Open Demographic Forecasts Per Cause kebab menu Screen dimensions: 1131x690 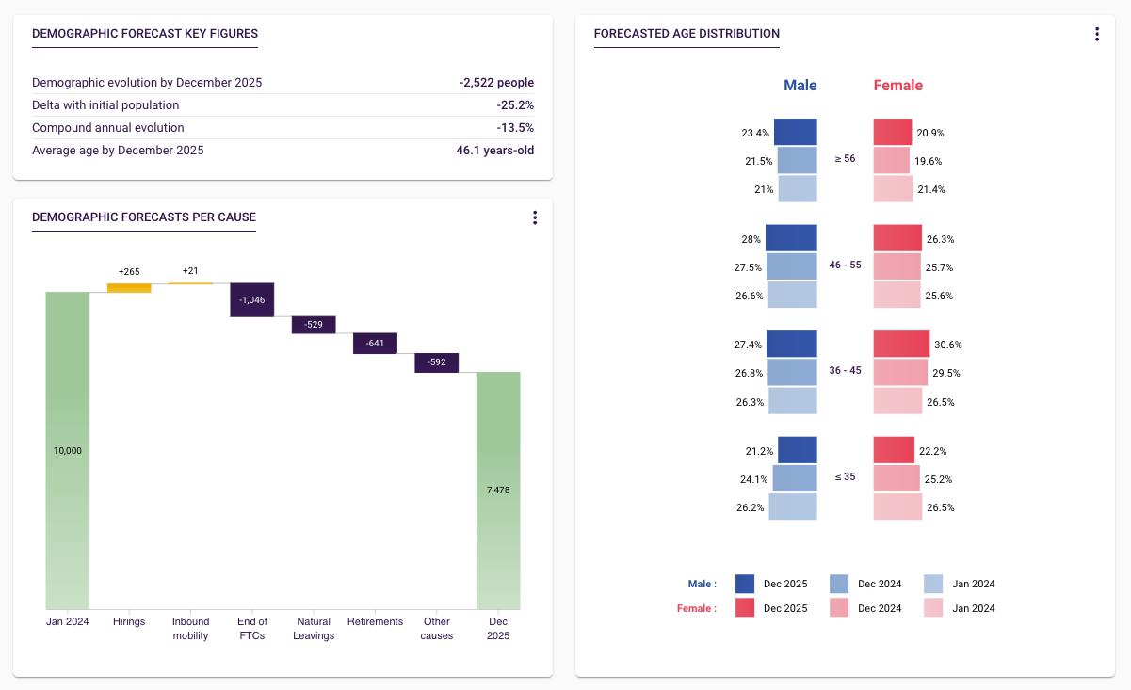535,217
